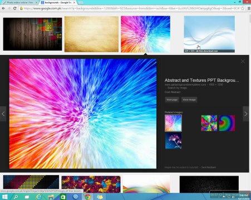Open the large colorful burst preview image

pyautogui.click(x=83, y=114)
